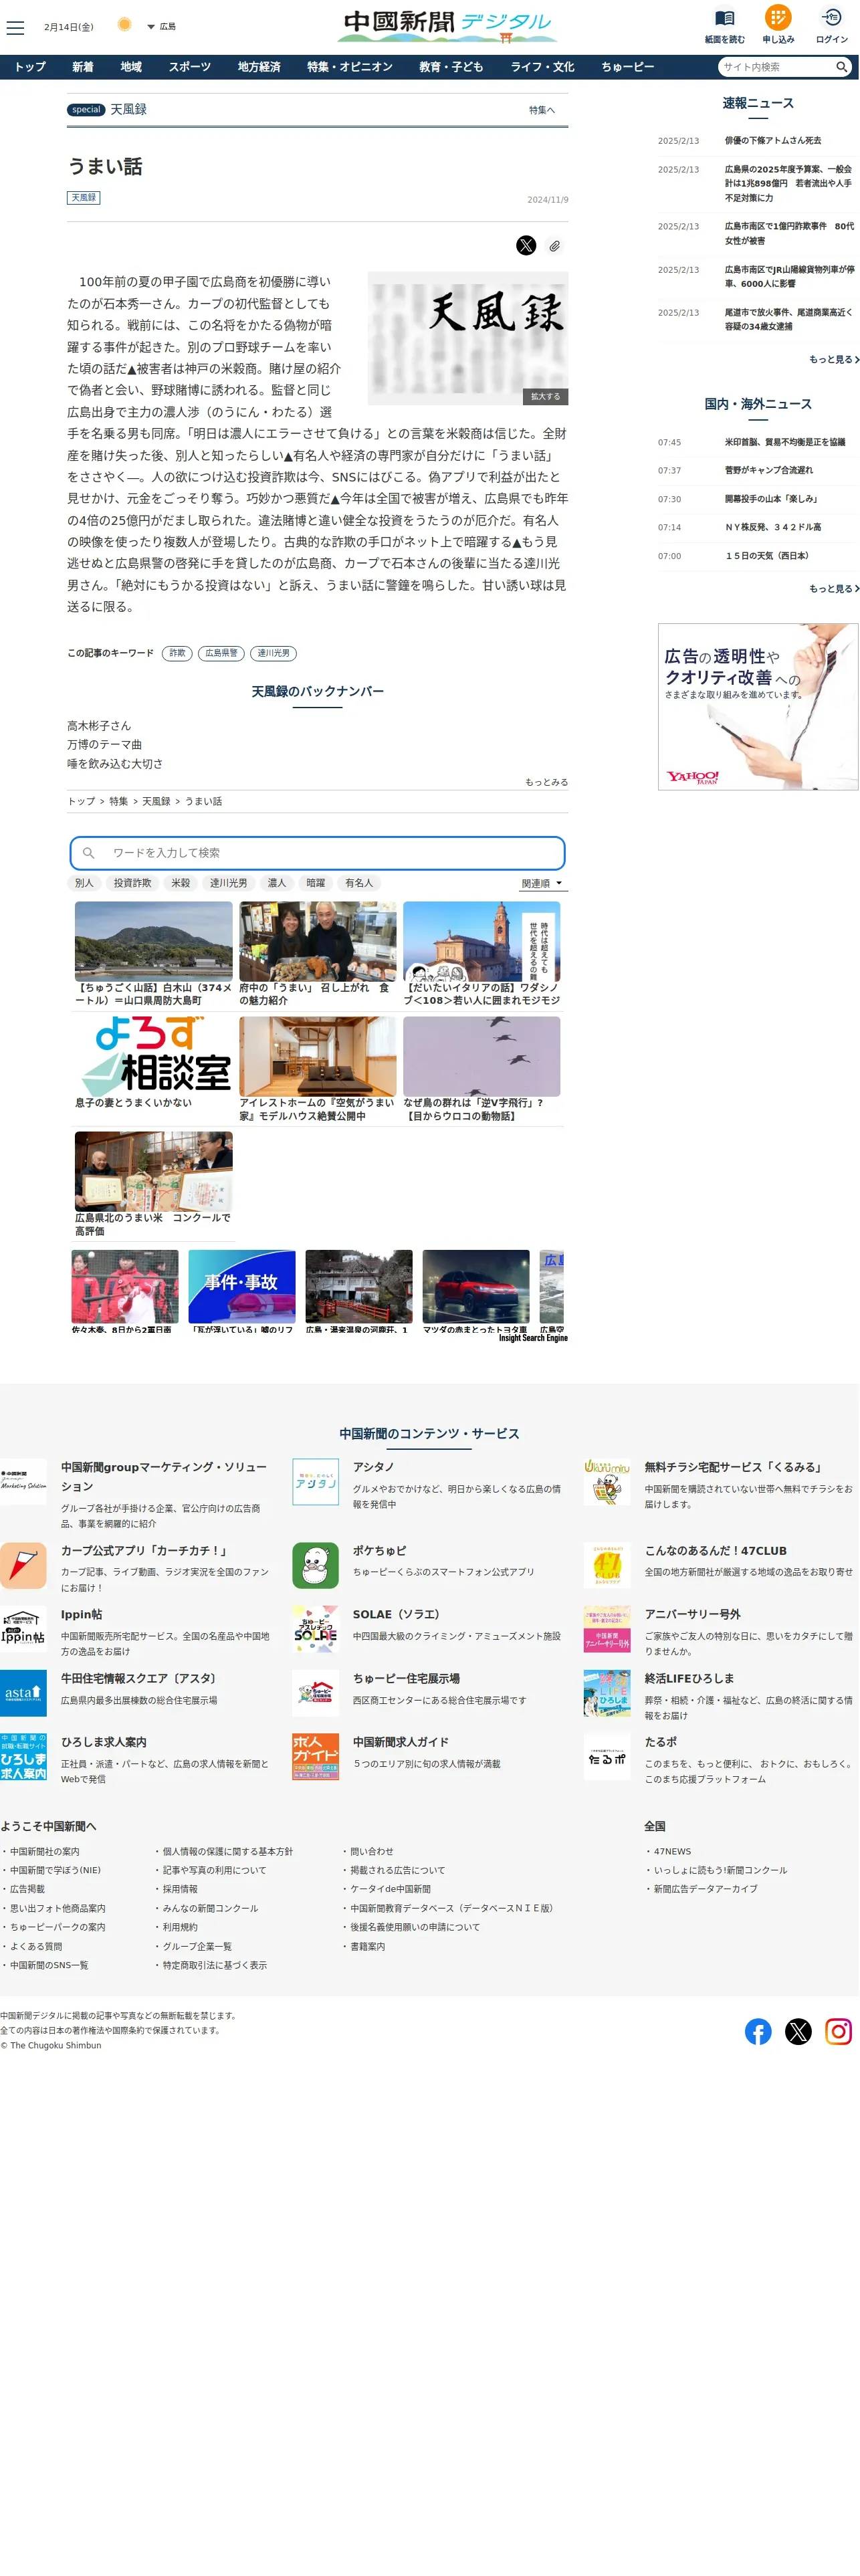Open the 白木山 mountain photo thumbnail
860x2576 pixels.
[x=154, y=941]
